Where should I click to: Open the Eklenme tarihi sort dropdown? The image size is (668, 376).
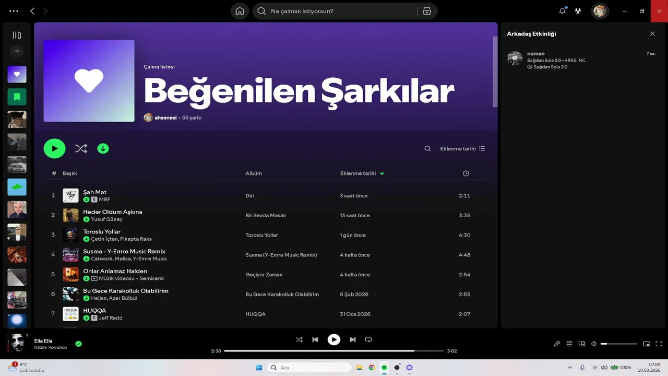(462, 148)
